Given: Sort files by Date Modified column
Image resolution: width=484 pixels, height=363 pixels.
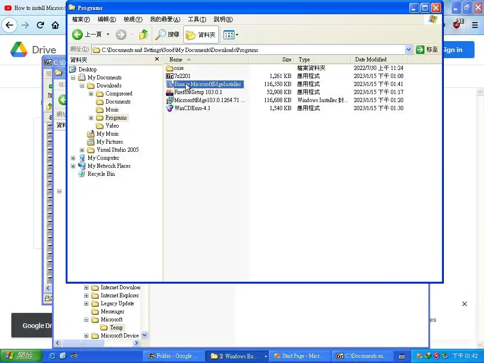Looking at the screenshot, I should click(379, 59).
